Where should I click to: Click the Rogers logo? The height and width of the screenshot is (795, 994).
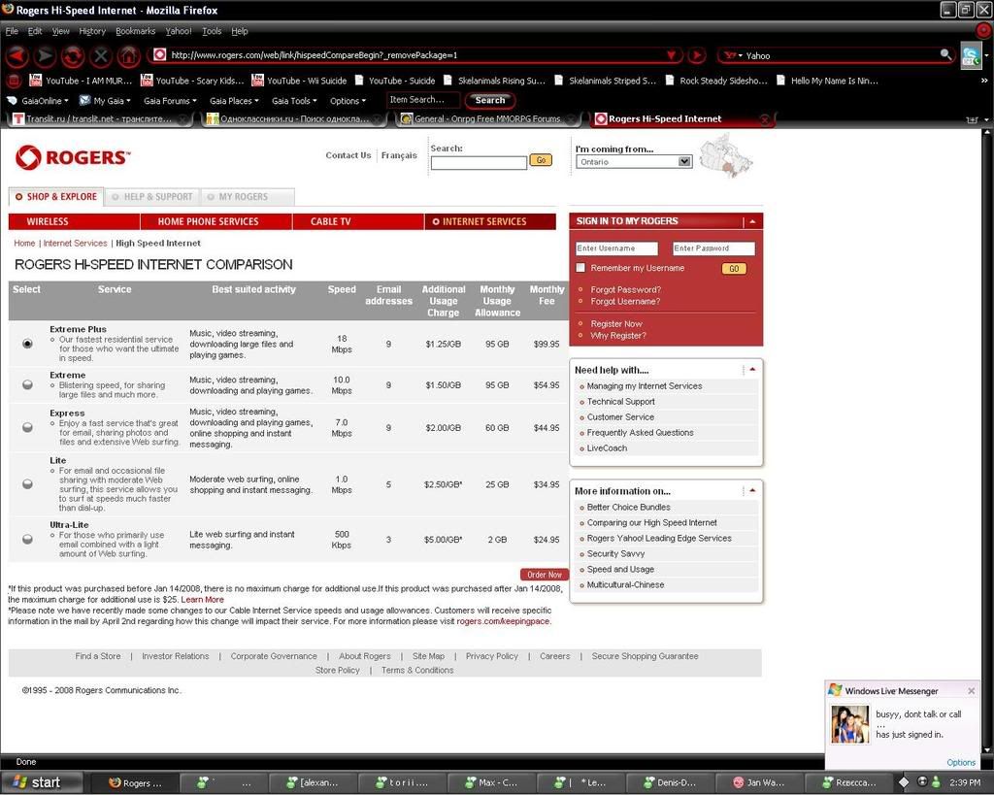click(73, 157)
